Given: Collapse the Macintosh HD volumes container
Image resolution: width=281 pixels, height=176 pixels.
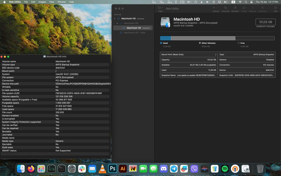Looking at the screenshot, I should (115, 19).
